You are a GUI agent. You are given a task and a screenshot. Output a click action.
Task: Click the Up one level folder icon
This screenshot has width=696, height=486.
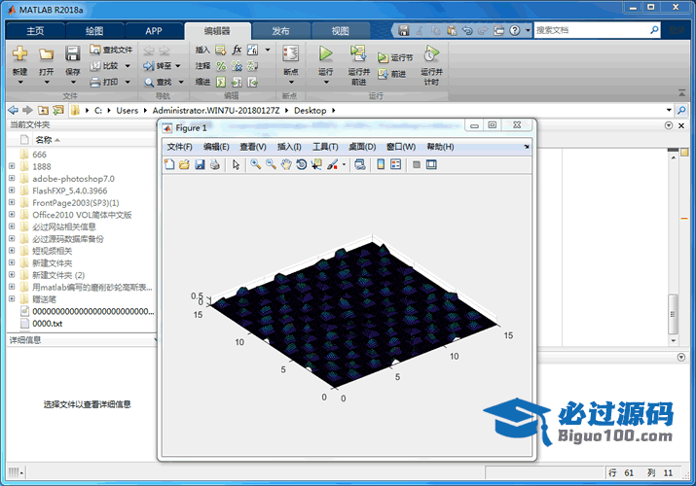click(43, 110)
